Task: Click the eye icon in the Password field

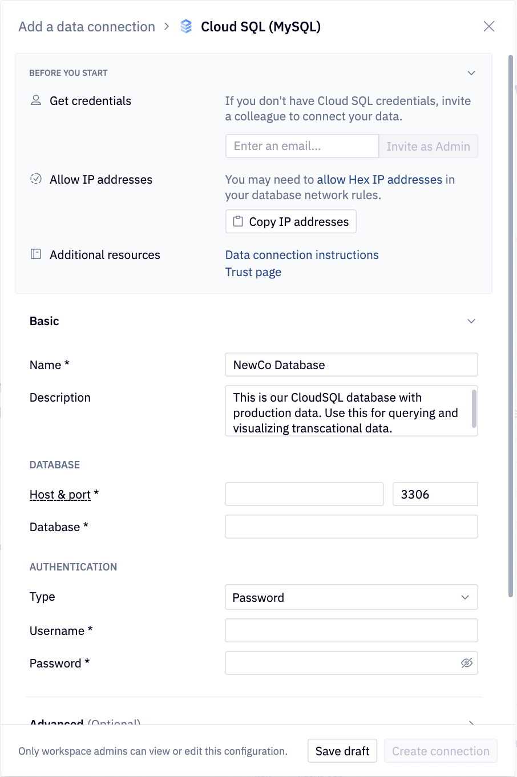Action: tap(467, 663)
